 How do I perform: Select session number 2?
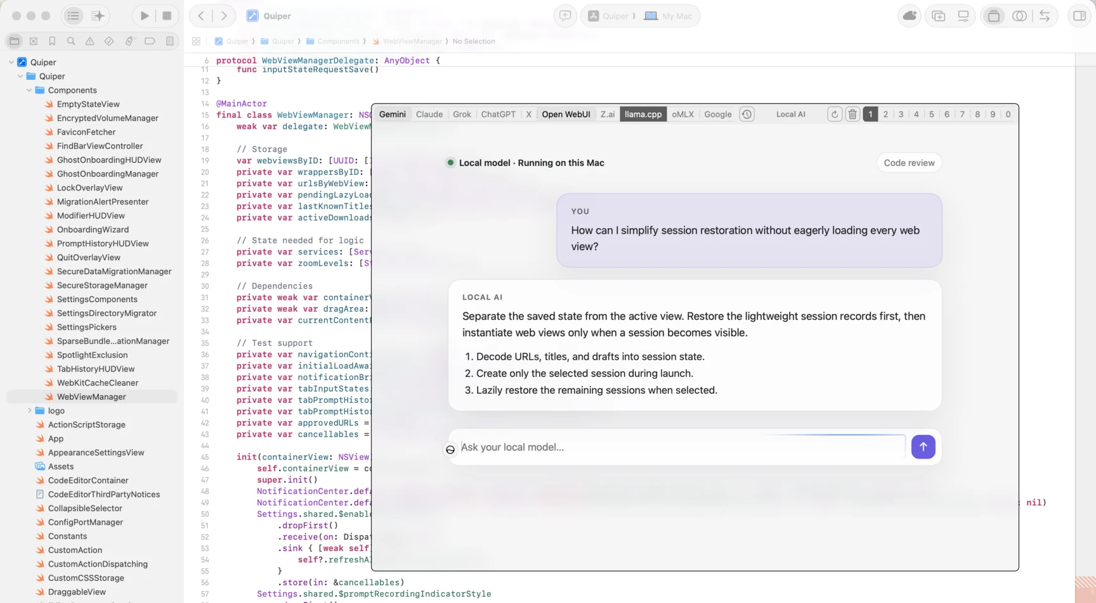coord(885,115)
